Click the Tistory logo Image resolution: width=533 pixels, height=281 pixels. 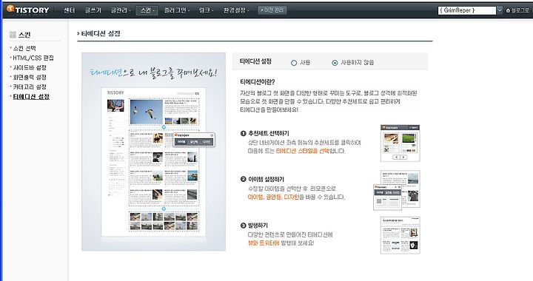coord(28,10)
